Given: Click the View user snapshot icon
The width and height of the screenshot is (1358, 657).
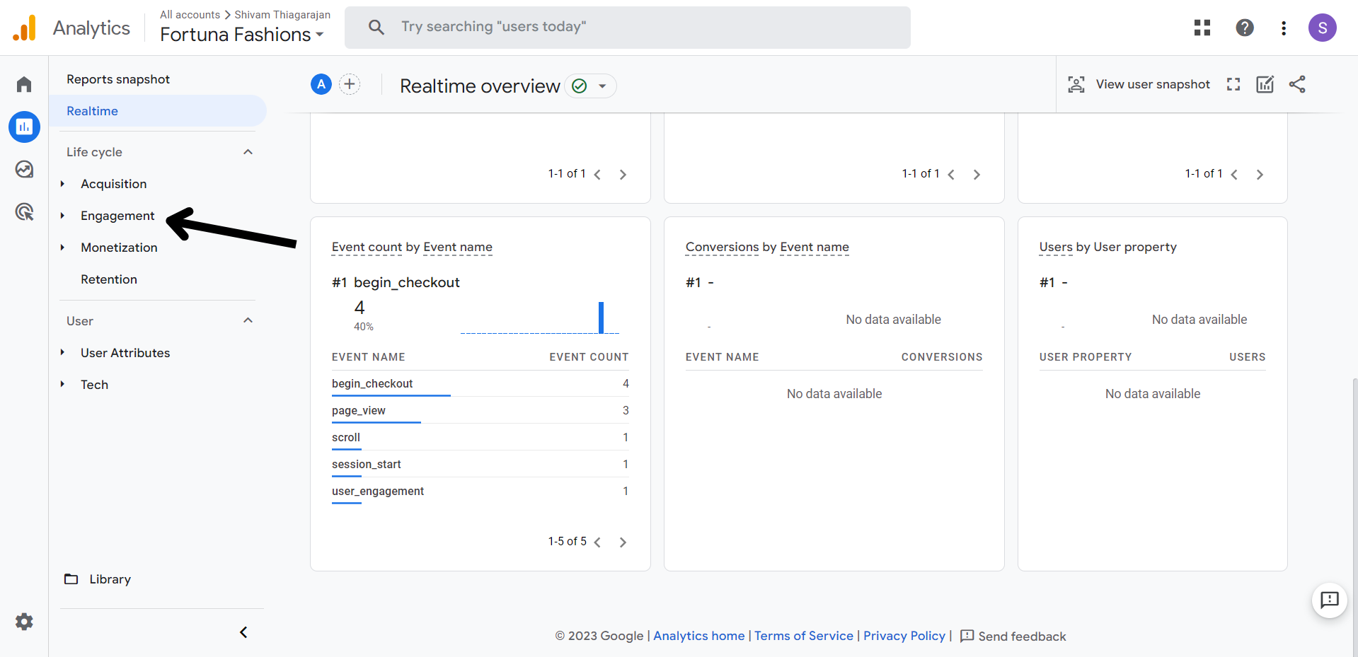Looking at the screenshot, I should click(1076, 84).
